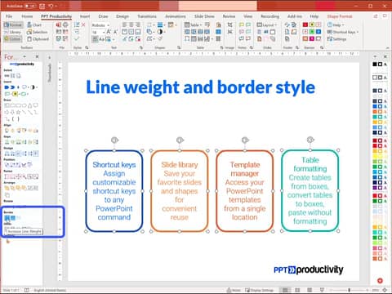
Task: Close the colors pane on right
Action: (385, 56)
